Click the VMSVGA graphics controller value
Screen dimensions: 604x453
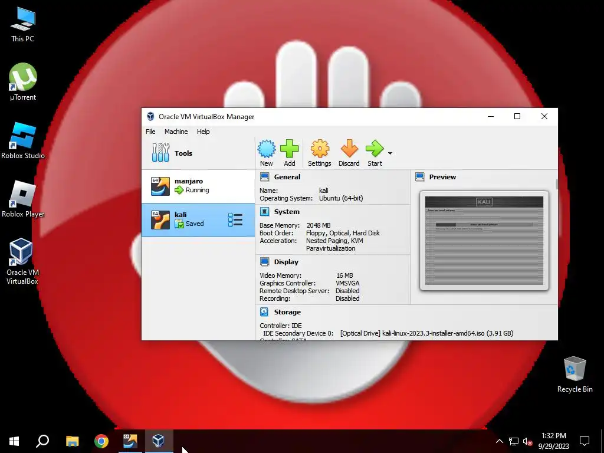(x=347, y=283)
